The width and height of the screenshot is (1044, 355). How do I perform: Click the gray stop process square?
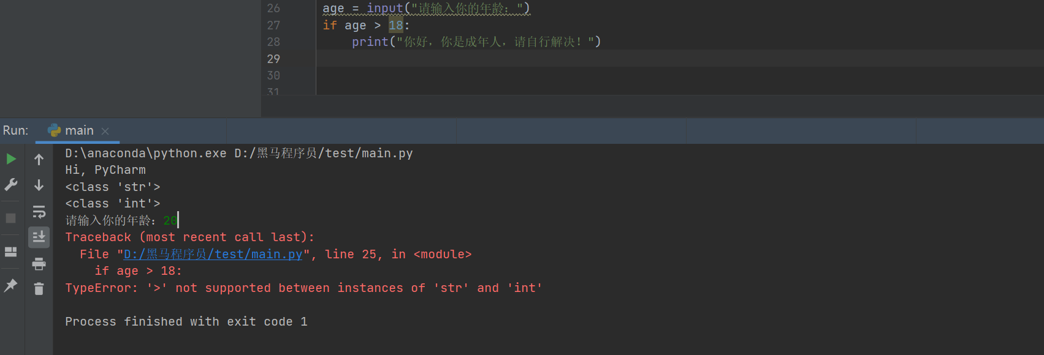11,219
